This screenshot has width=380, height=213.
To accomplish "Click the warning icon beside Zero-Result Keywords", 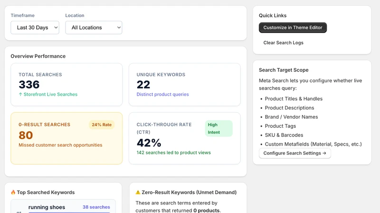I will tap(138, 192).
